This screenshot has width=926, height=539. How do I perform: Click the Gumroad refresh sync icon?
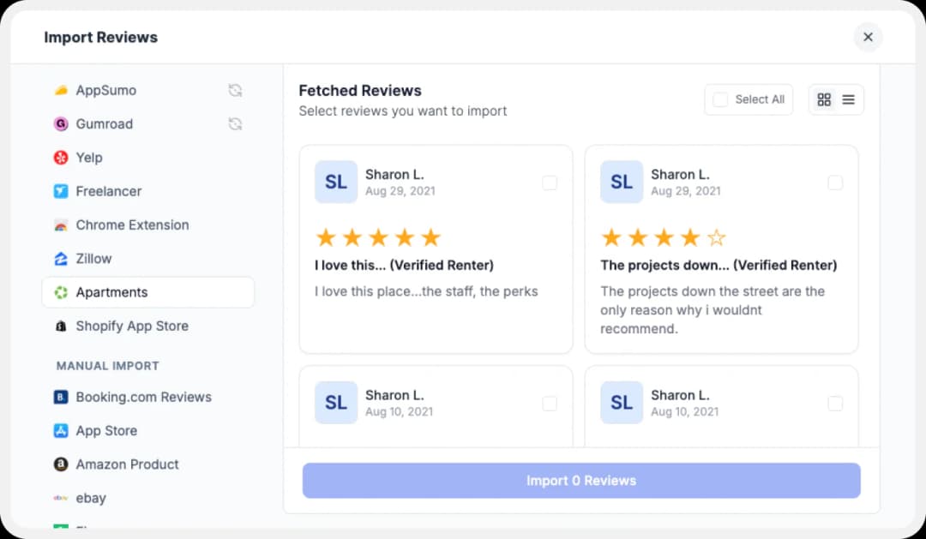[x=235, y=123]
